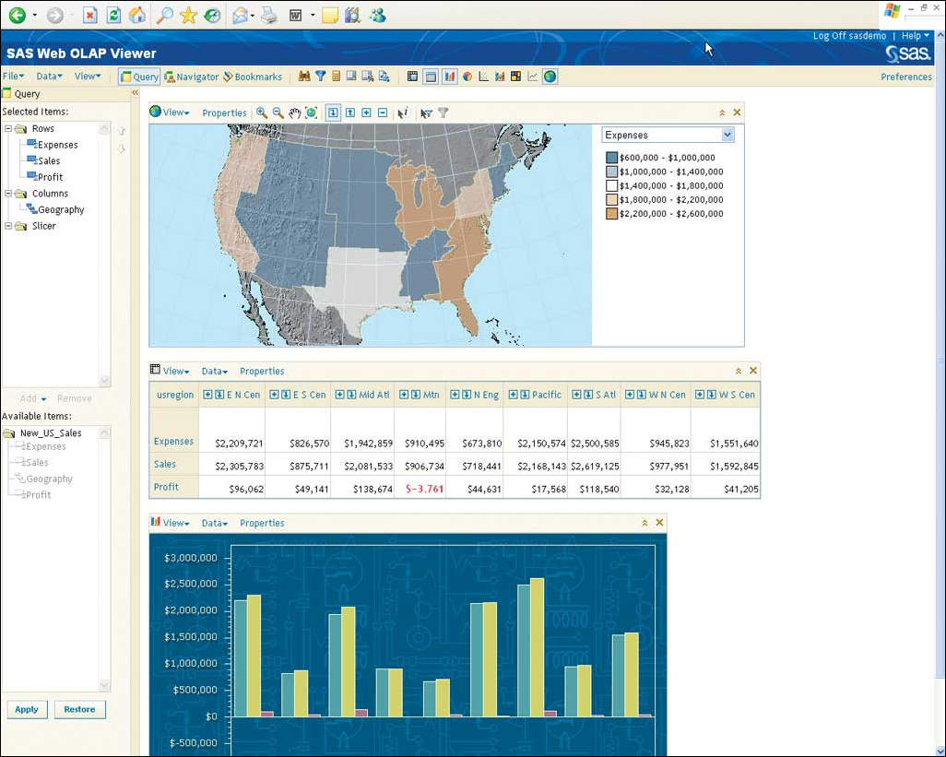Click Log Off sasdemo link
This screenshot has width=946, height=757.
coord(849,36)
